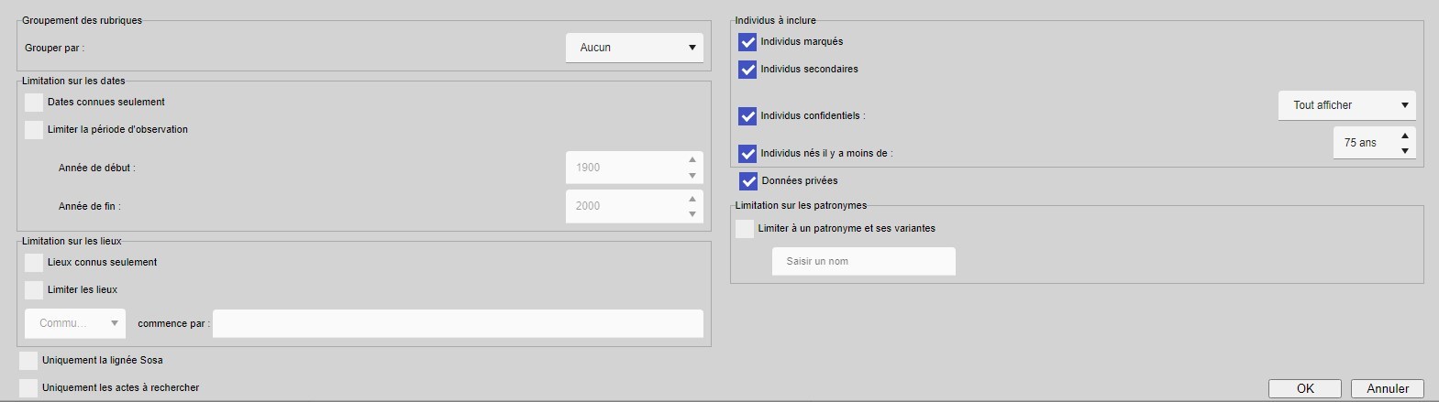Open the Grouper par dropdown
The image size is (1439, 402).
[x=635, y=48]
